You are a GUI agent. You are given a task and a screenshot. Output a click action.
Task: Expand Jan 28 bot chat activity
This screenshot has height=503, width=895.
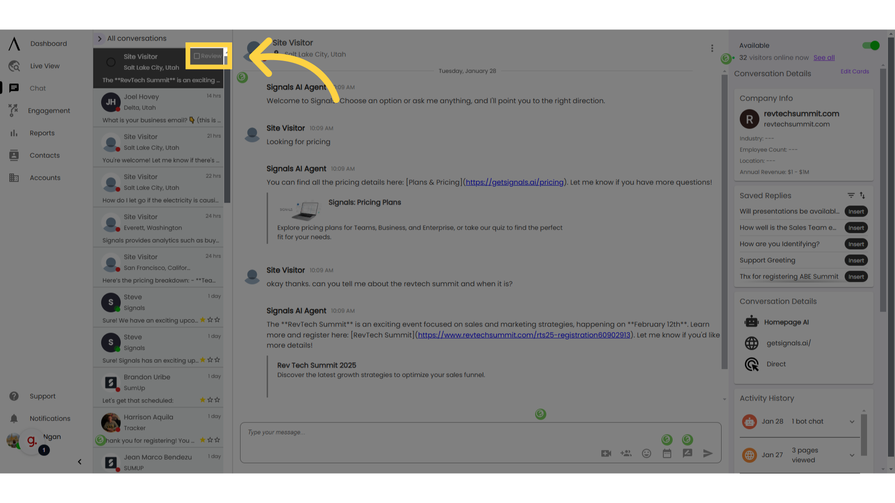tap(852, 421)
